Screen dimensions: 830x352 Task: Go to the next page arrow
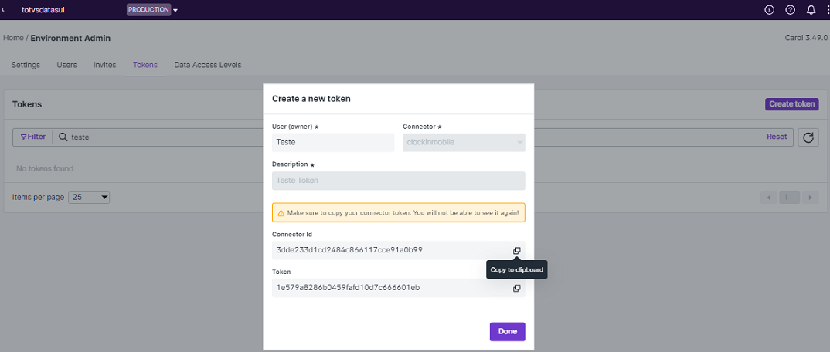click(x=810, y=198)
